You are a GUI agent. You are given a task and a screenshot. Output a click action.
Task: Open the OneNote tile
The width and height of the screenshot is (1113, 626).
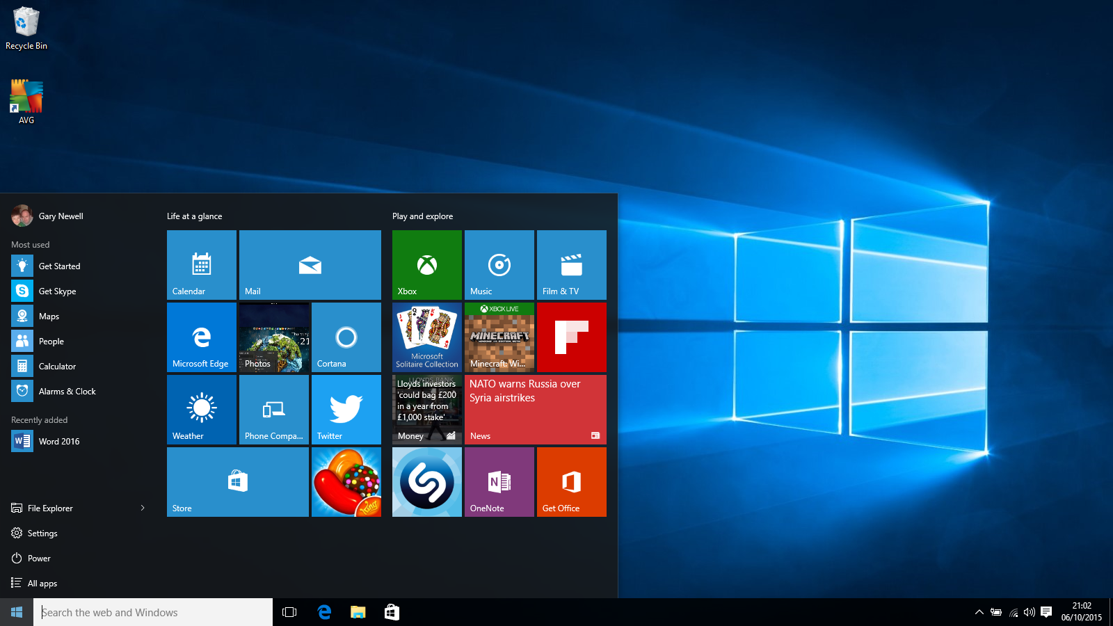coord(499,482)
